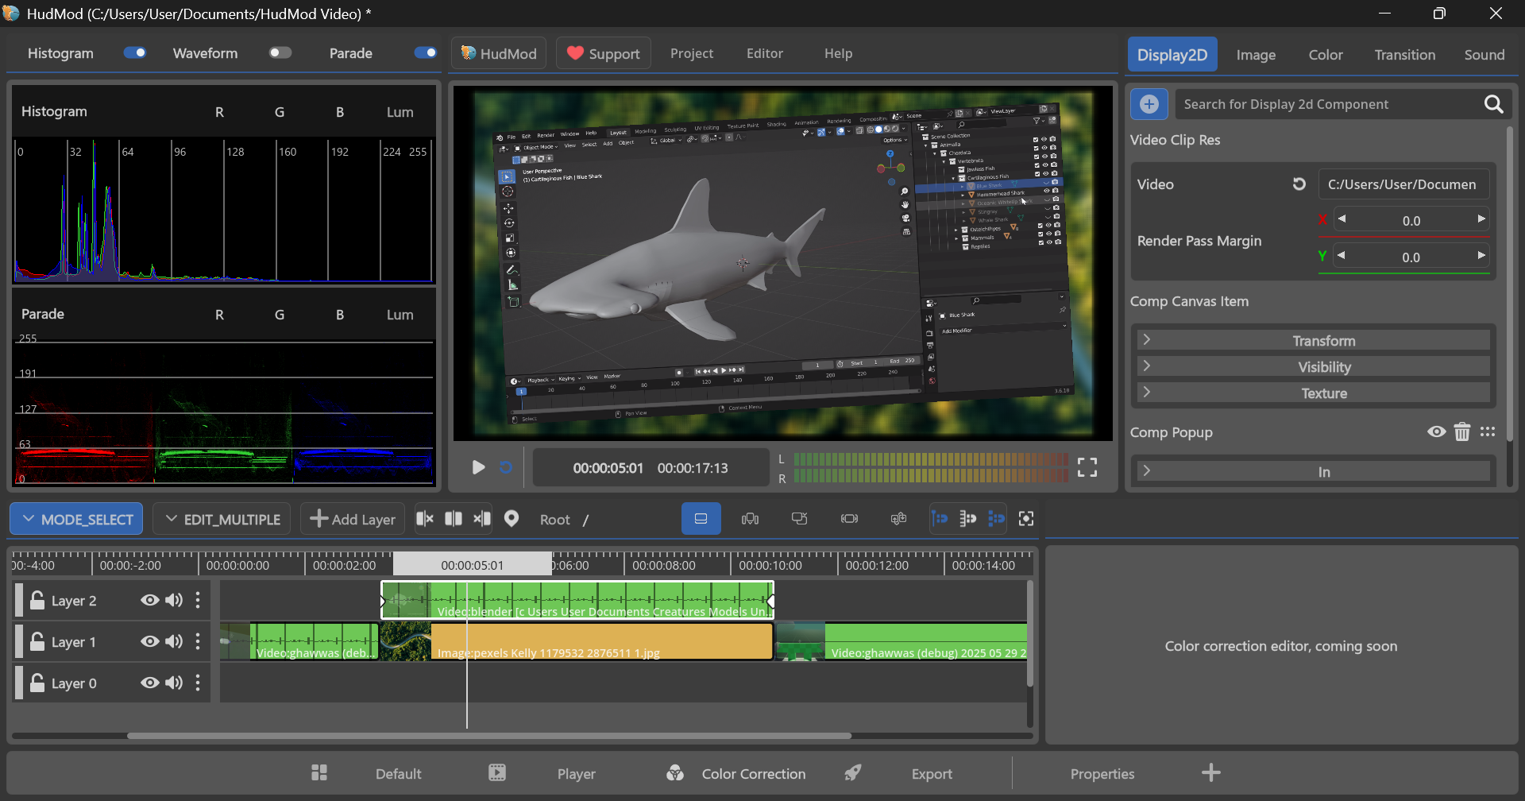Expand the Texture section
Viewport: 1525px width, 801px height.
1313,393
